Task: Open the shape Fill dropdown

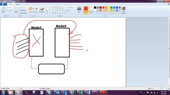Action: coord(69,10)
